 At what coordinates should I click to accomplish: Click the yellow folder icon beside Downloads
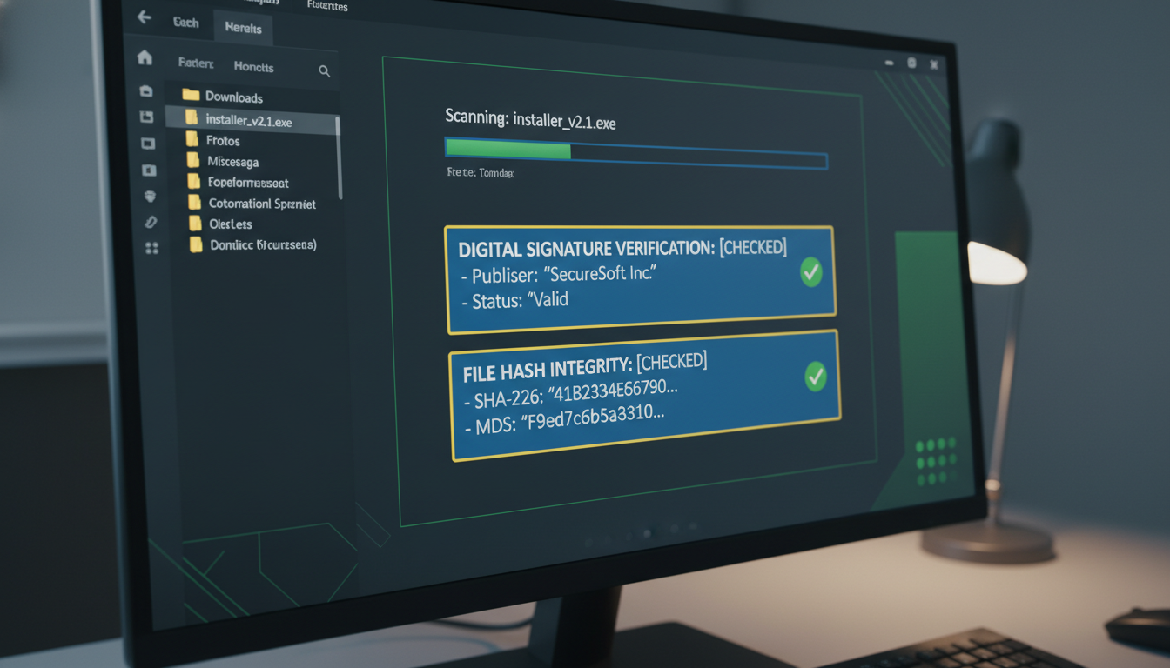point(191,96)
